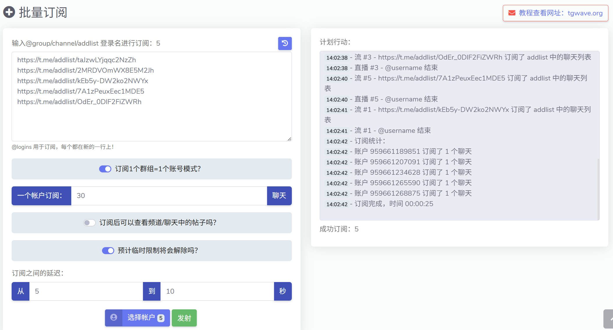Click the 从 delay field showing 5
The height and width of the screenshot is (330, 613).
tap(86, 291)
